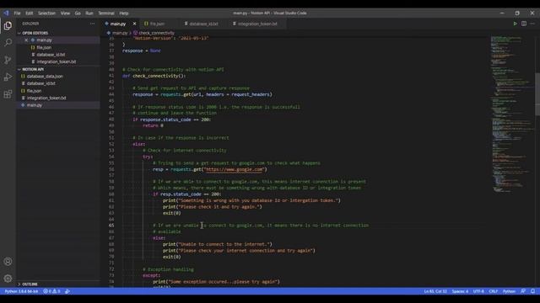Screen dimensions: 540x303
Task: Switch to the file.json tab
Action: 158,24
